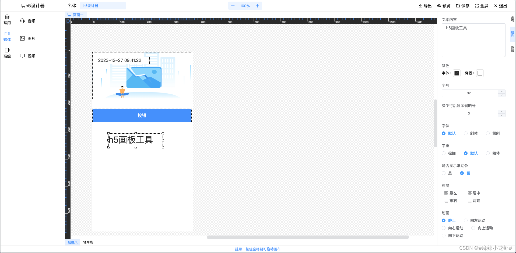This screenshot has height=253, width=516.
Task: Select the date-time text on canvas
Action: [x=124, y=60]
